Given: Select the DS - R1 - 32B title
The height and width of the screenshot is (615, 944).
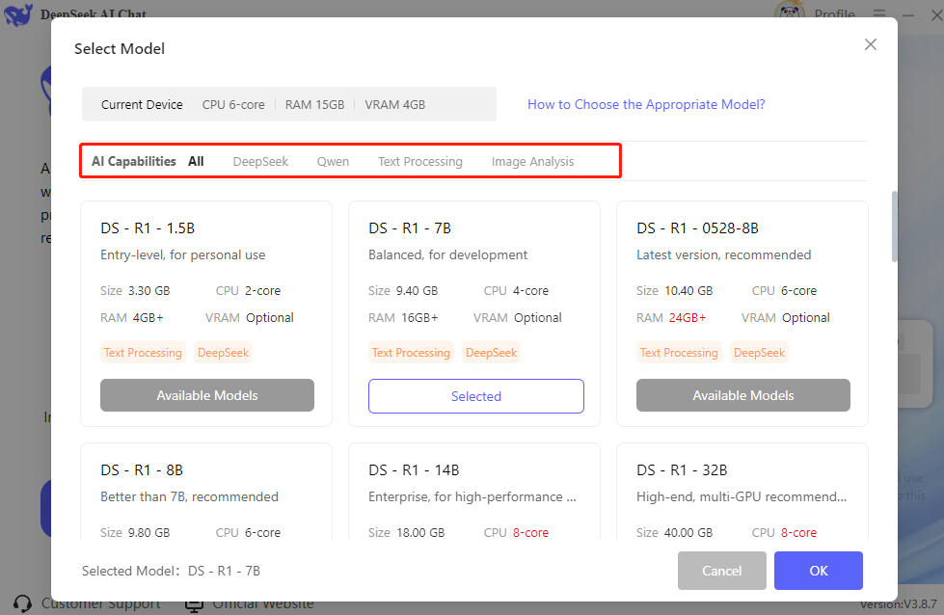Looking at the screenshot, I should coord(682,470).
